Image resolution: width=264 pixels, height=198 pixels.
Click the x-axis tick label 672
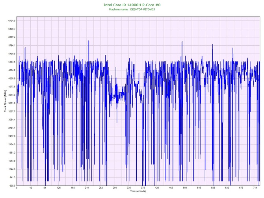241,188
